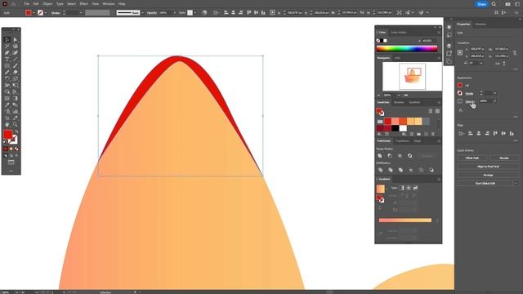Viewport: 523px width, 294px height.
Task: Choose Freeform Gradient type icon
Action: (x=415, y=188)
